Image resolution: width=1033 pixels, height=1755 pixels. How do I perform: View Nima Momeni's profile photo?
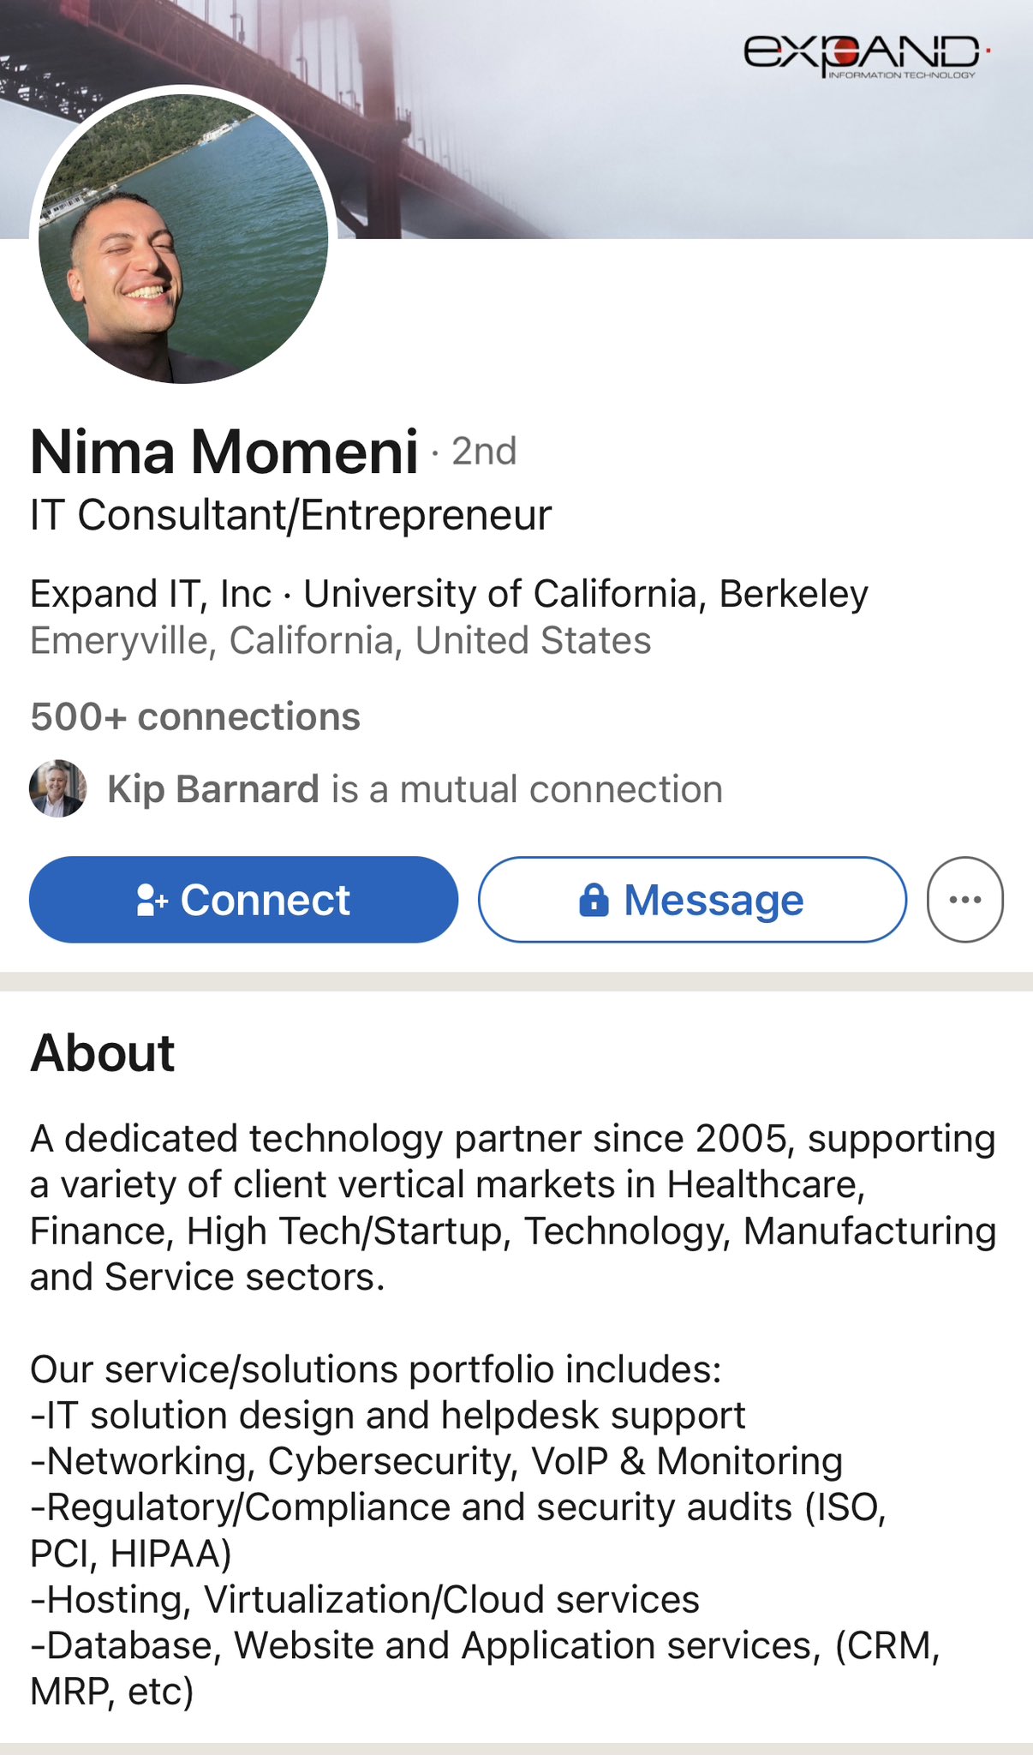tap(183, 238)
